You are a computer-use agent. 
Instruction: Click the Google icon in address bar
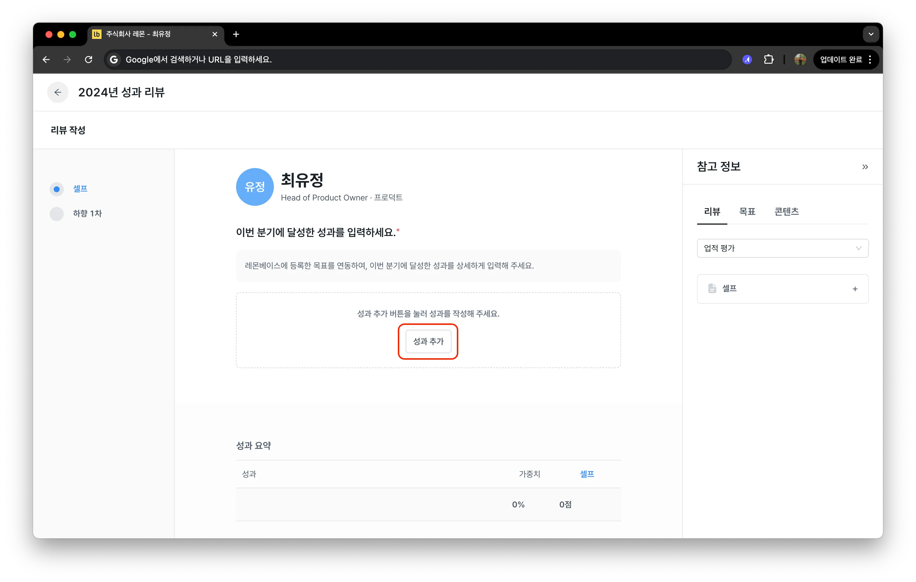click(x=113, y=60)
